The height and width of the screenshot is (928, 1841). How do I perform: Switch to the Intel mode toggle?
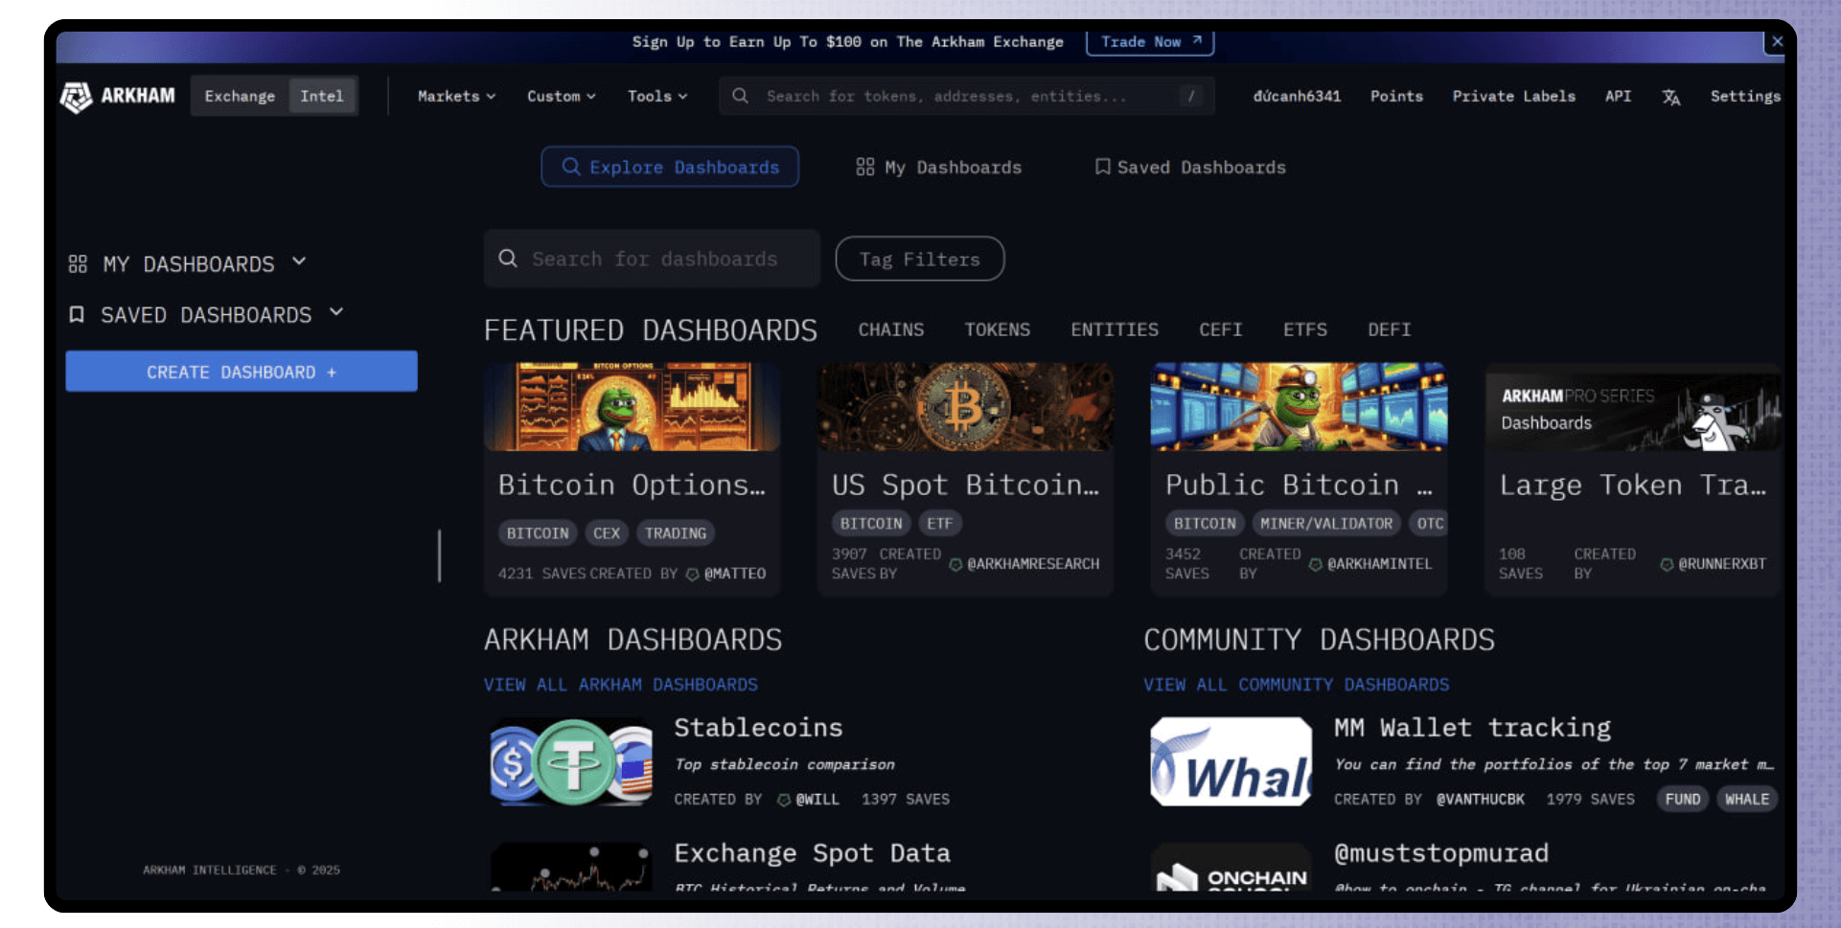point(322,96)
